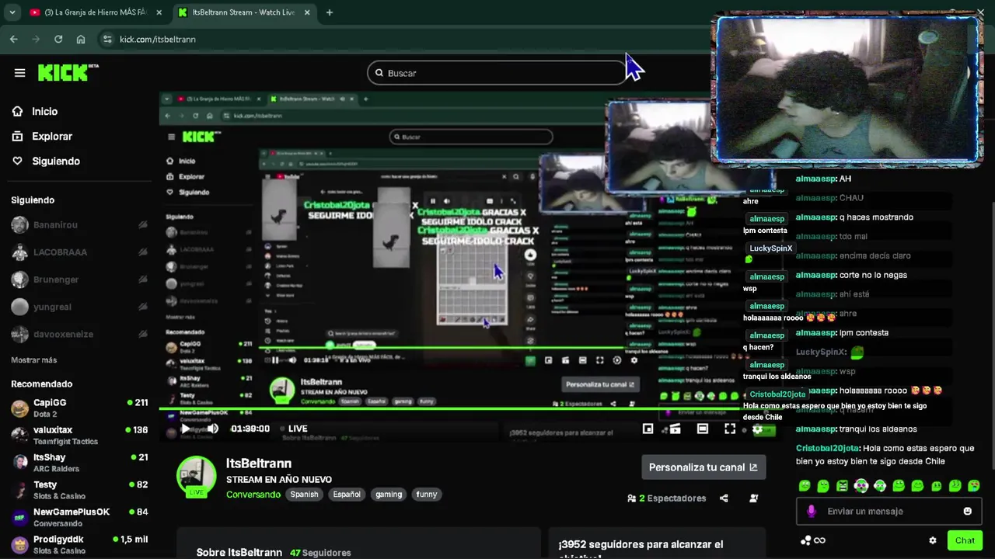Mute the stream volume

click(x=212, y=429)
